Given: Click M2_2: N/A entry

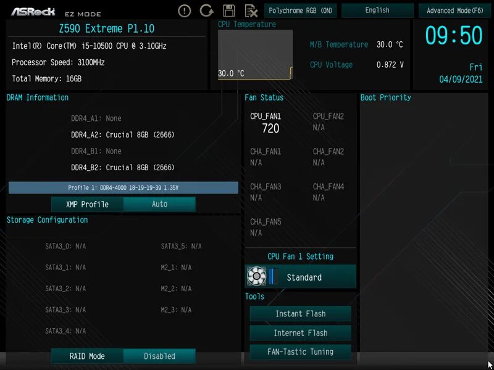Looking at the screenshot, I should pos(176,289).
